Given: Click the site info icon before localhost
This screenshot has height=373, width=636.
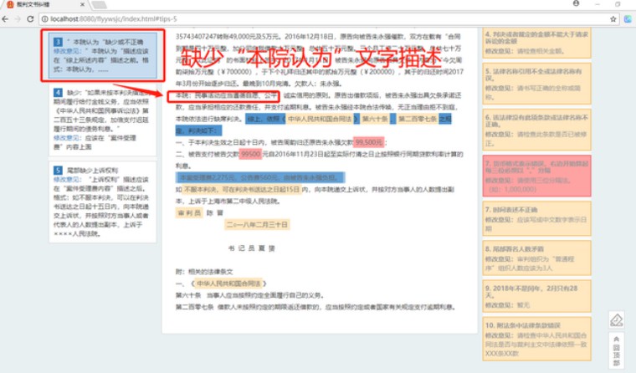Looking at the screenshot, I should click(x=44, y=18).
